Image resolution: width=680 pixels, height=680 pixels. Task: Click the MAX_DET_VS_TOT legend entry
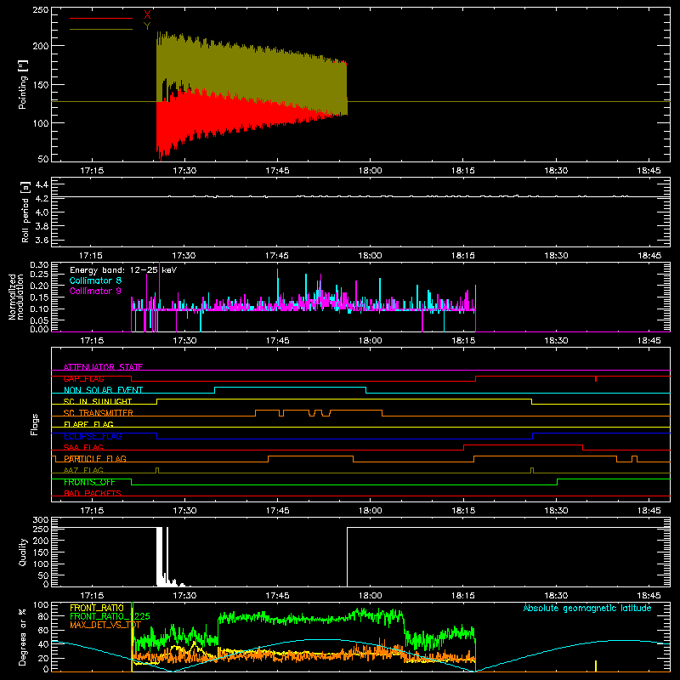[x=105, y=625]
